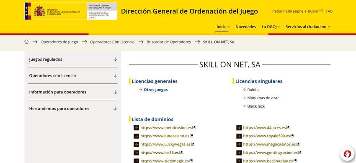Click external link icon after royale500.es
This screenshot has width=356, height=163.
(292, 136)
